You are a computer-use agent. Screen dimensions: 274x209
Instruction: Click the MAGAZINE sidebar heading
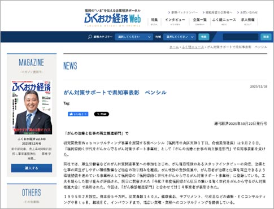coord(32,63)
